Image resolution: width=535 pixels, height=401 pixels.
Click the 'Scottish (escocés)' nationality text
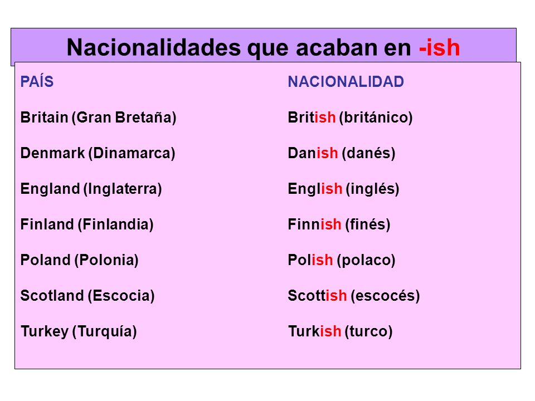(x=354, y=296)
